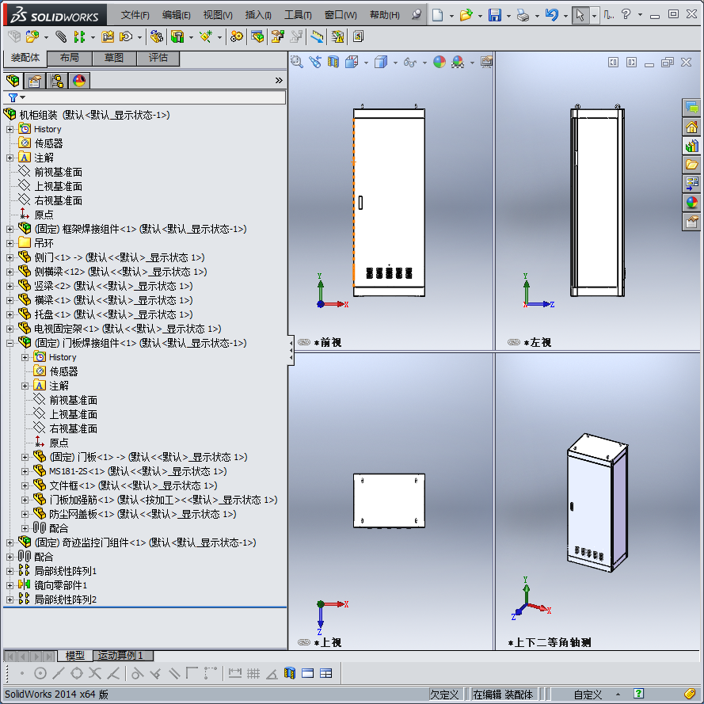This screenshot has width=704, height=704.
Task: Create a new document with the New icon
Action: point(437,15)
